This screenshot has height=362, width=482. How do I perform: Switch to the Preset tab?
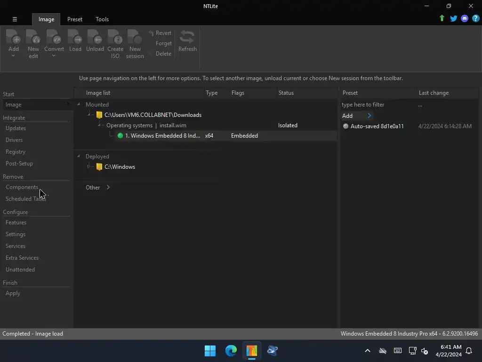tap(75, 19)
